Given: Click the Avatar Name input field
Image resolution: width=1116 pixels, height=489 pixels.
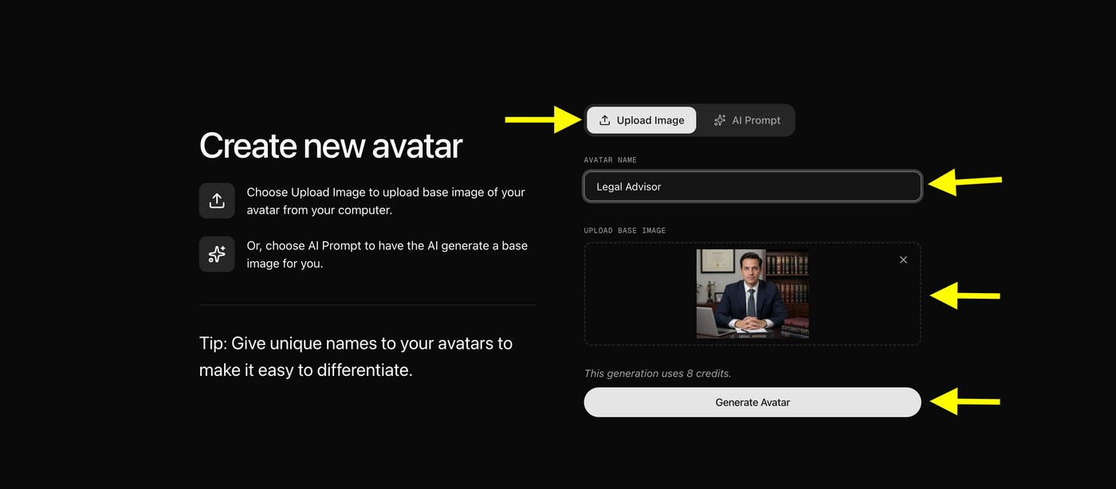Looking at the screenshot, I should click(753, 186).
